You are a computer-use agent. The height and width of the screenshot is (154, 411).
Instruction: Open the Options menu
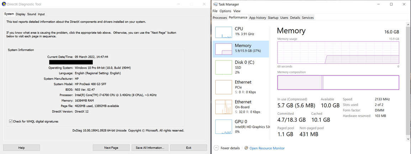(225, 11)
